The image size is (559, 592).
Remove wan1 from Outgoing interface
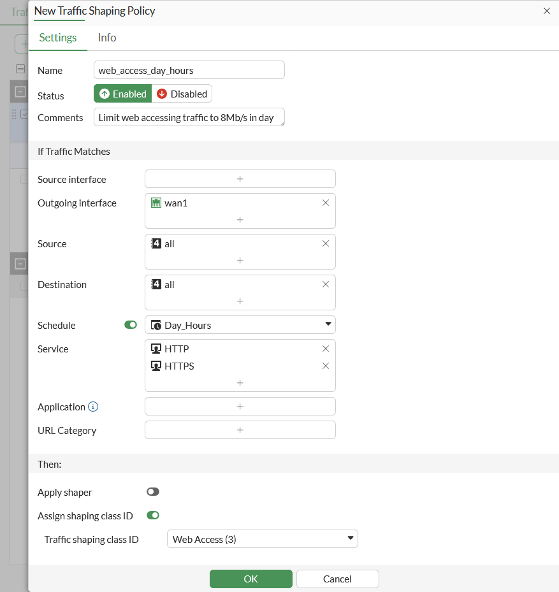tap(326, 203)
